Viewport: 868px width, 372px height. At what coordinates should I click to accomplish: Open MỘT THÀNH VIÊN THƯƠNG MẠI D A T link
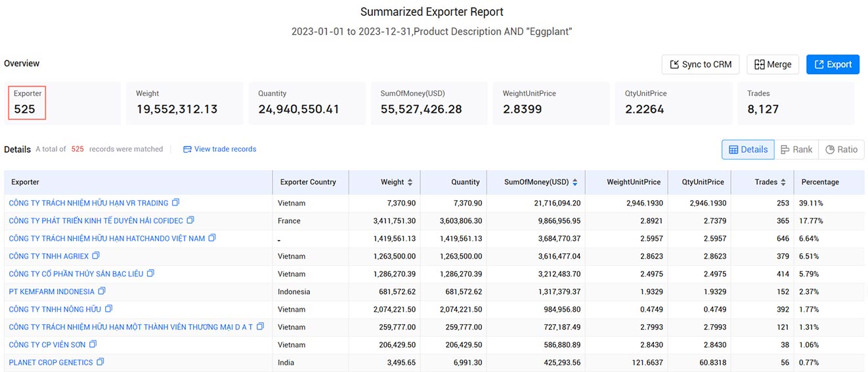[131, 327]
